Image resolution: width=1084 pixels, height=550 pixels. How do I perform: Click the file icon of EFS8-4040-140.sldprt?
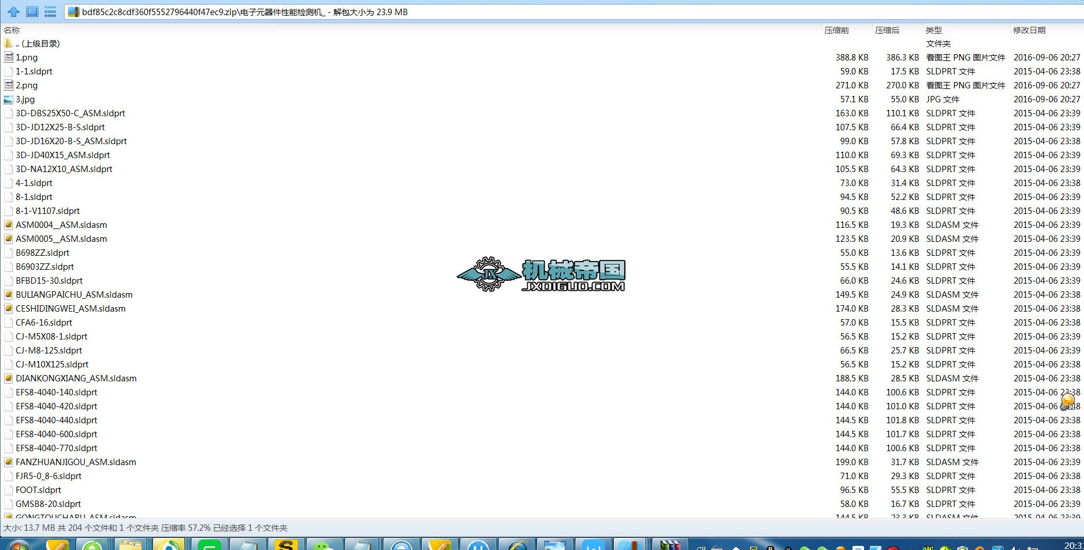tap(8, 392)
